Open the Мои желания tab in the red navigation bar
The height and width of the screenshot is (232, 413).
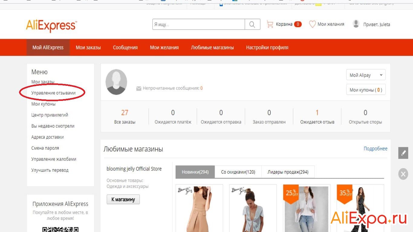point(164,47)
